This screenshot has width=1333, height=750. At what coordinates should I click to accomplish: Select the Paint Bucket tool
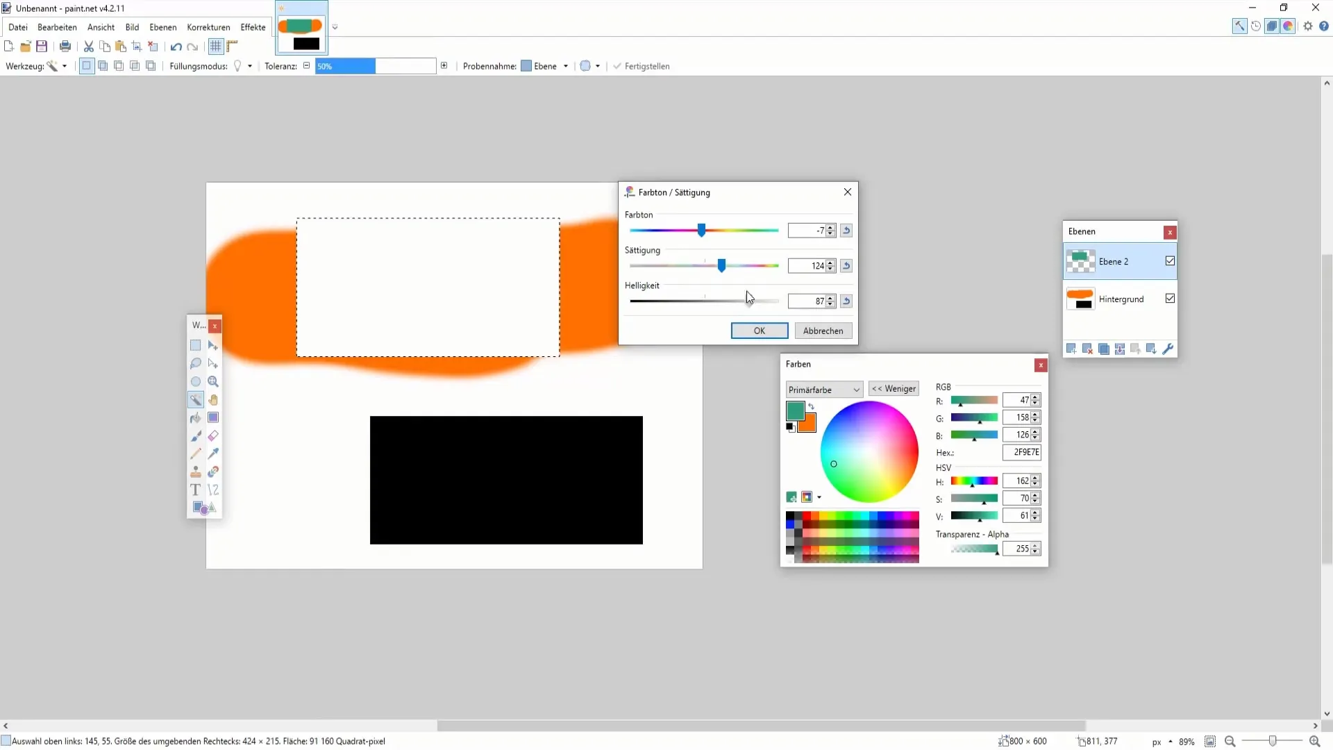196,417
